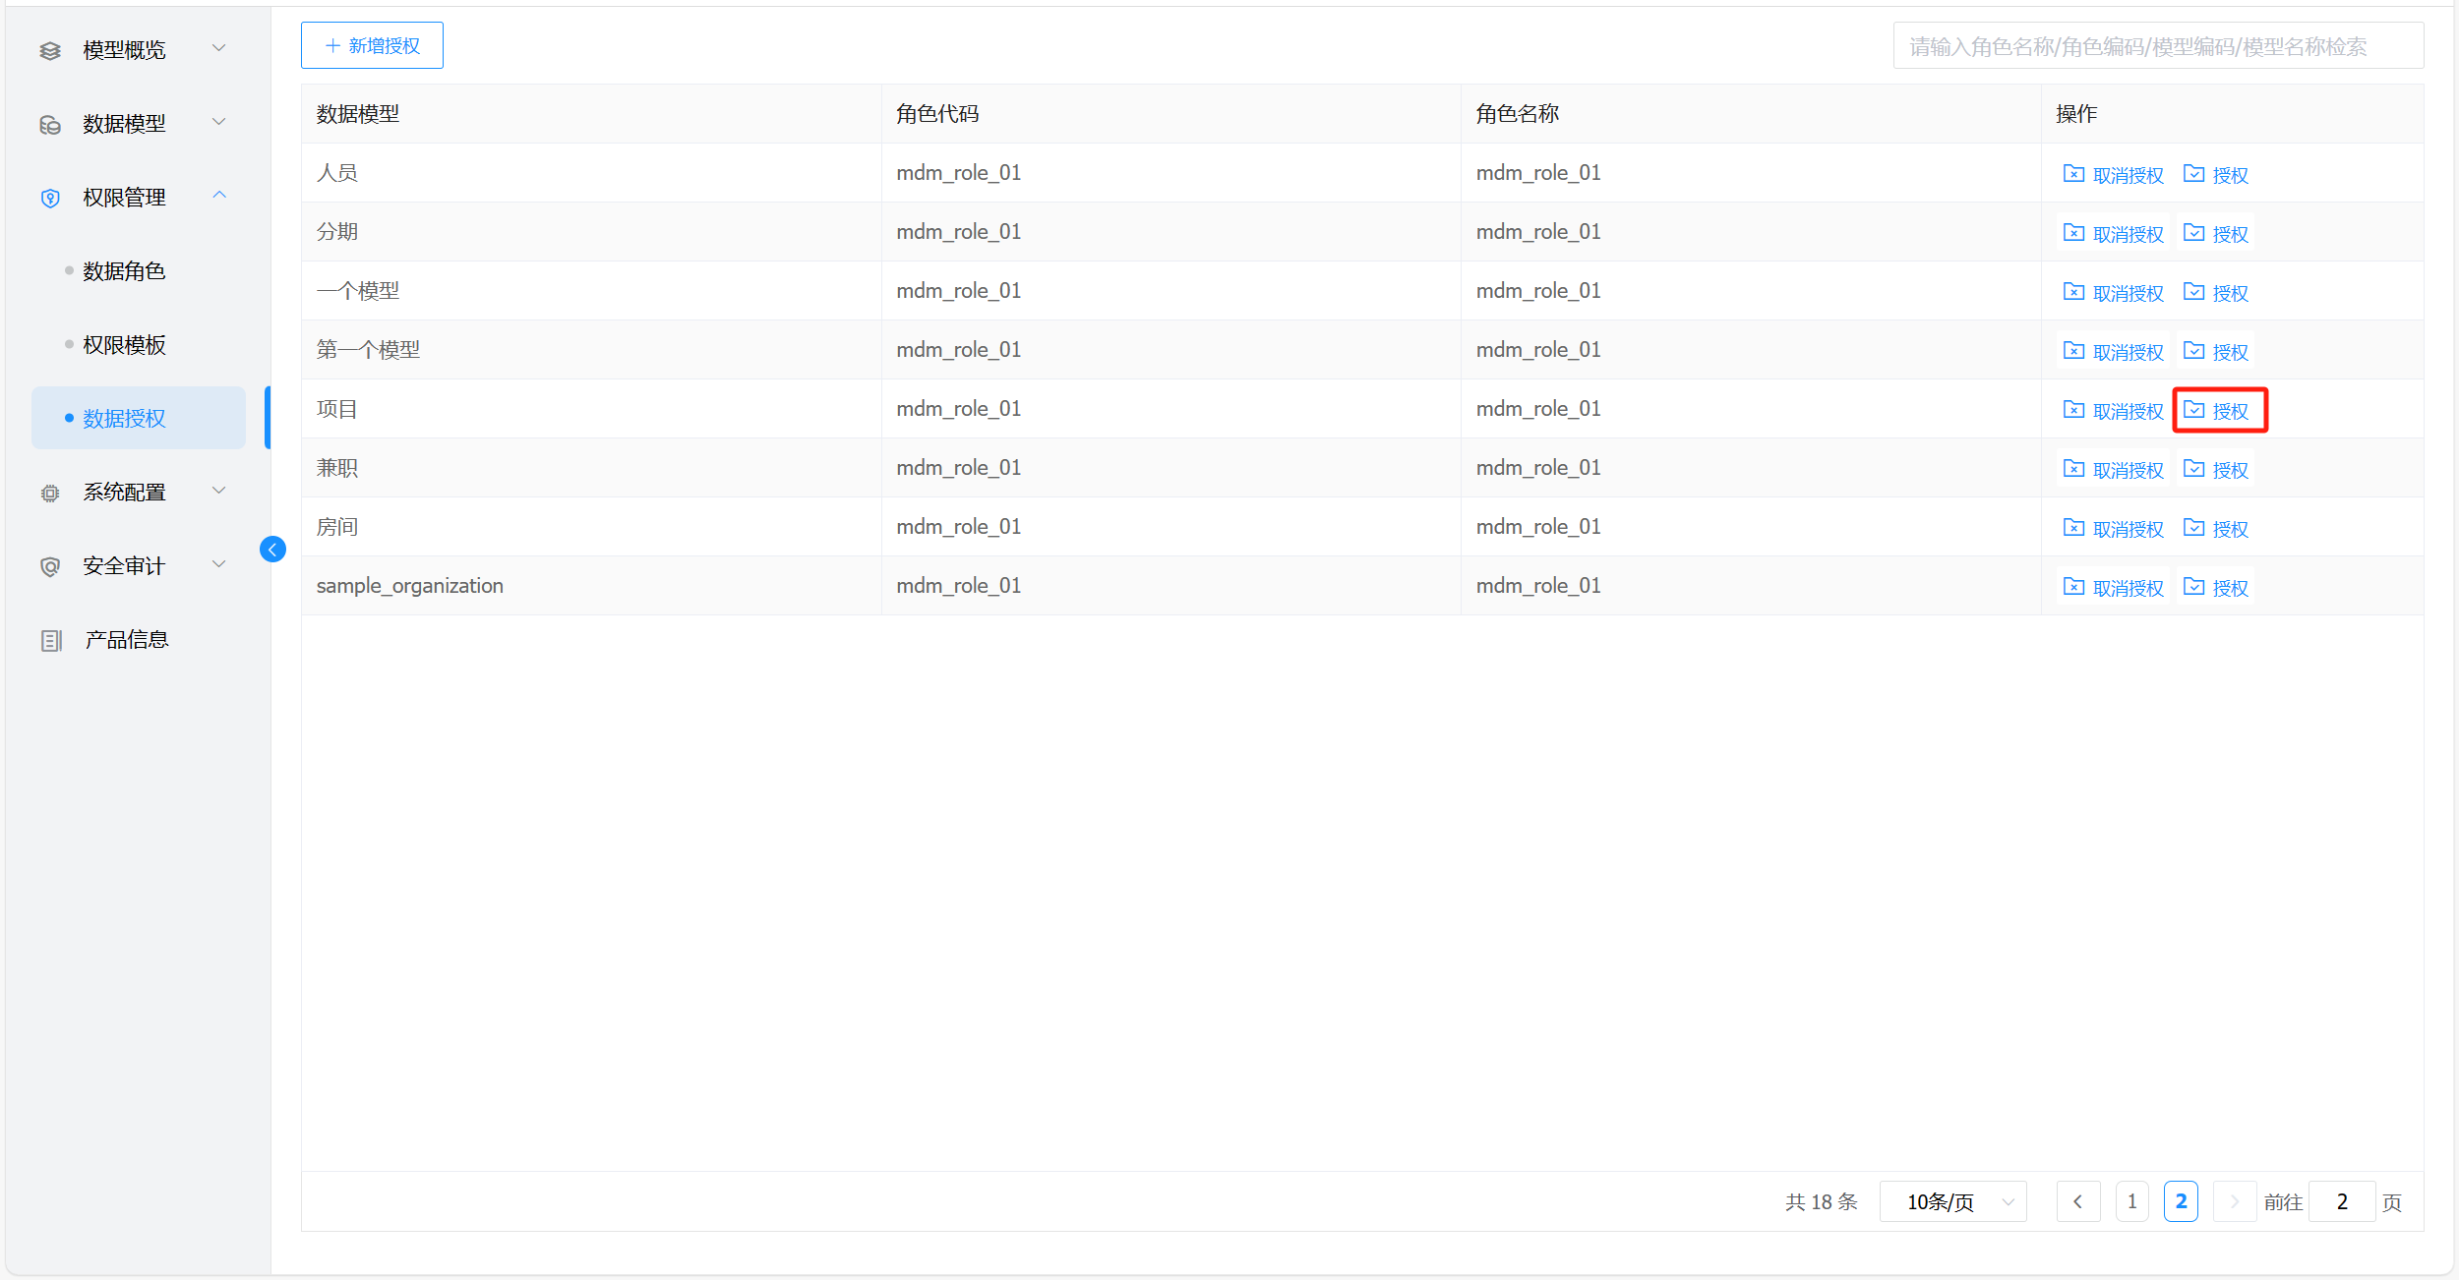
Task: Collapse the 权限管理 submenu chevron
Action: tap(219, 196)
